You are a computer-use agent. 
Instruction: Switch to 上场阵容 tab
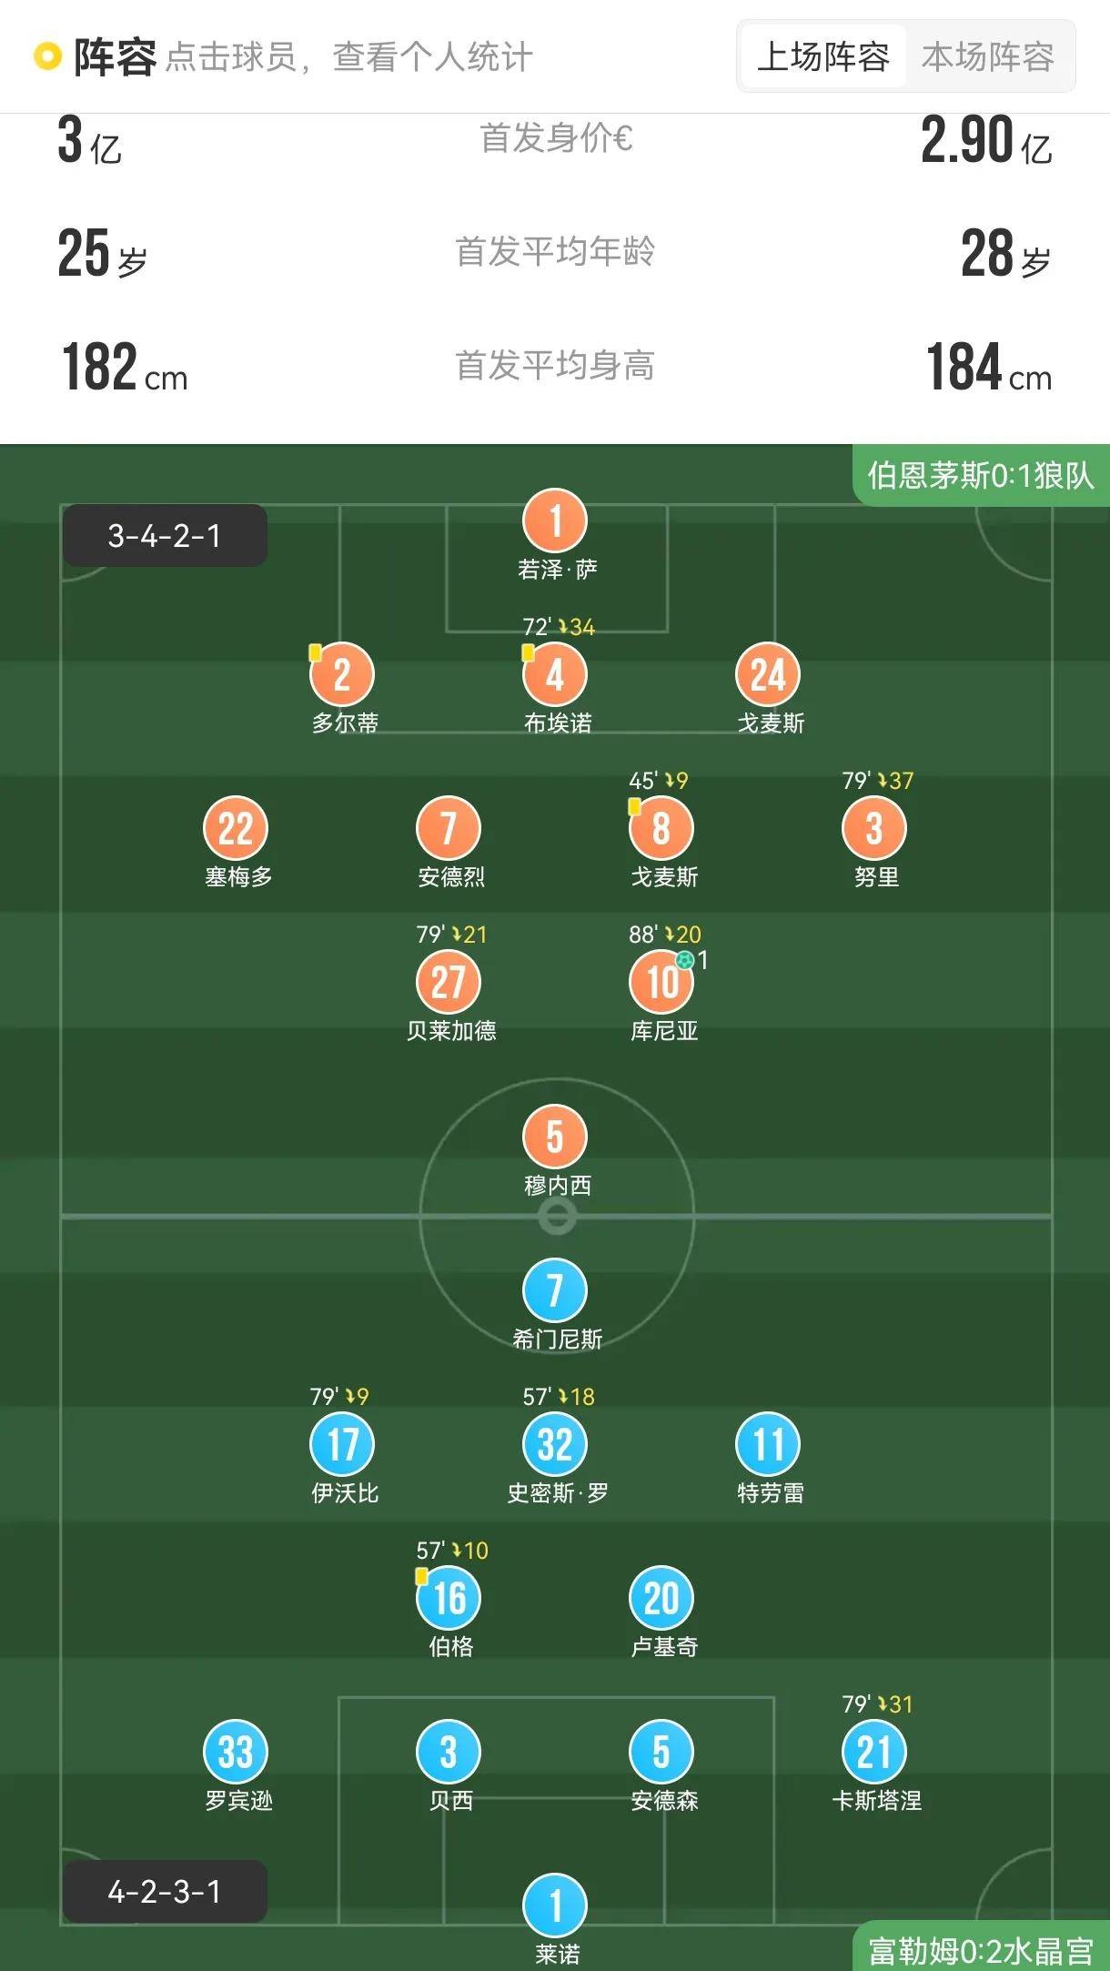point(822,56)
